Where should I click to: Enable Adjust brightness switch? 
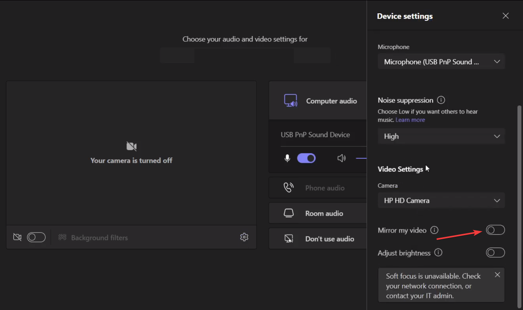pyautogui.click(x=495, y=253)
